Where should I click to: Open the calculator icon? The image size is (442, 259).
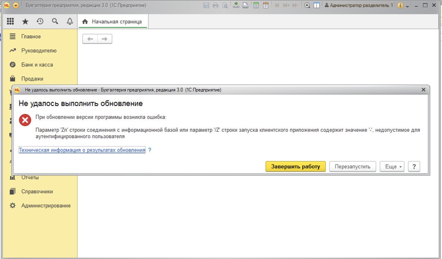tap(256, 6)
